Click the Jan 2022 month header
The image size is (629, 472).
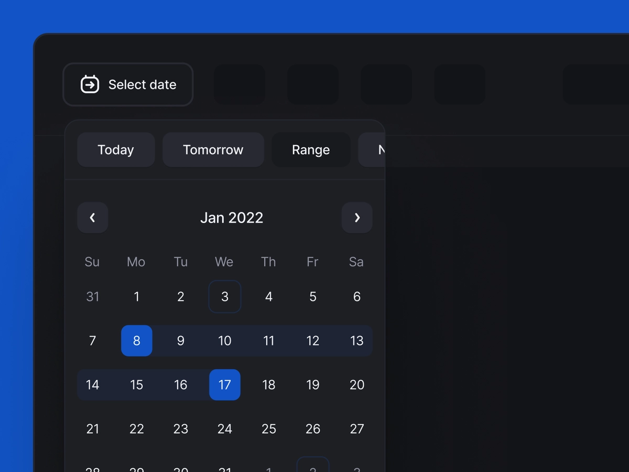pos(231,217)
